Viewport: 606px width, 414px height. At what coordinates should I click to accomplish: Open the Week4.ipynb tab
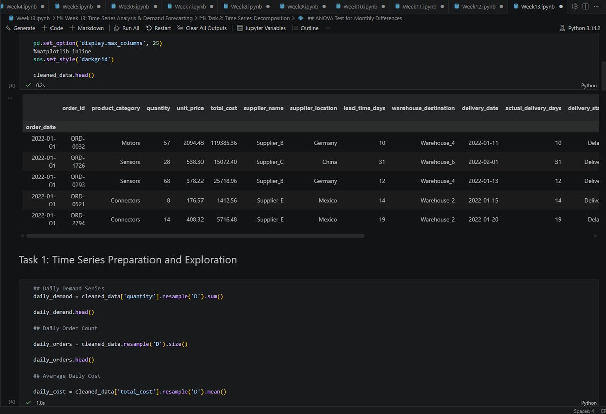[21, 7]
